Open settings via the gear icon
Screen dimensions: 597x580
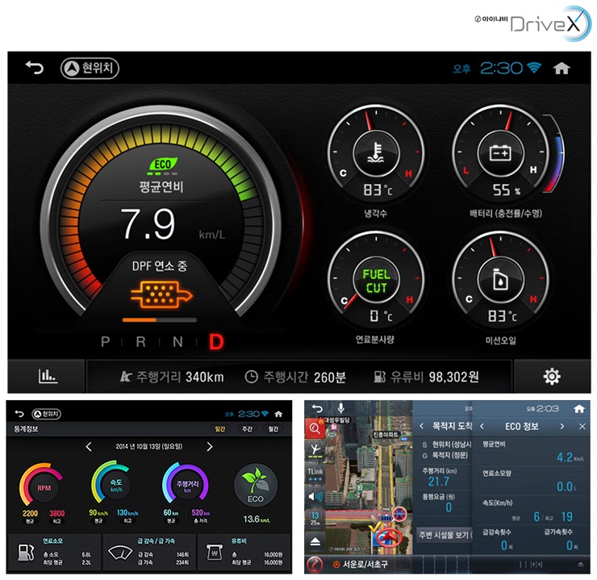pos(552,376)
